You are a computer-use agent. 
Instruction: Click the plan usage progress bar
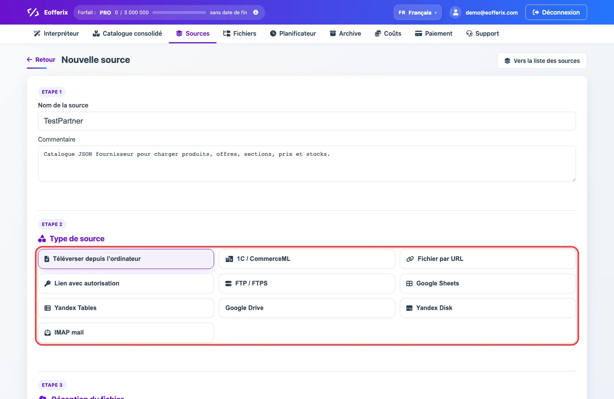point(179,12)
